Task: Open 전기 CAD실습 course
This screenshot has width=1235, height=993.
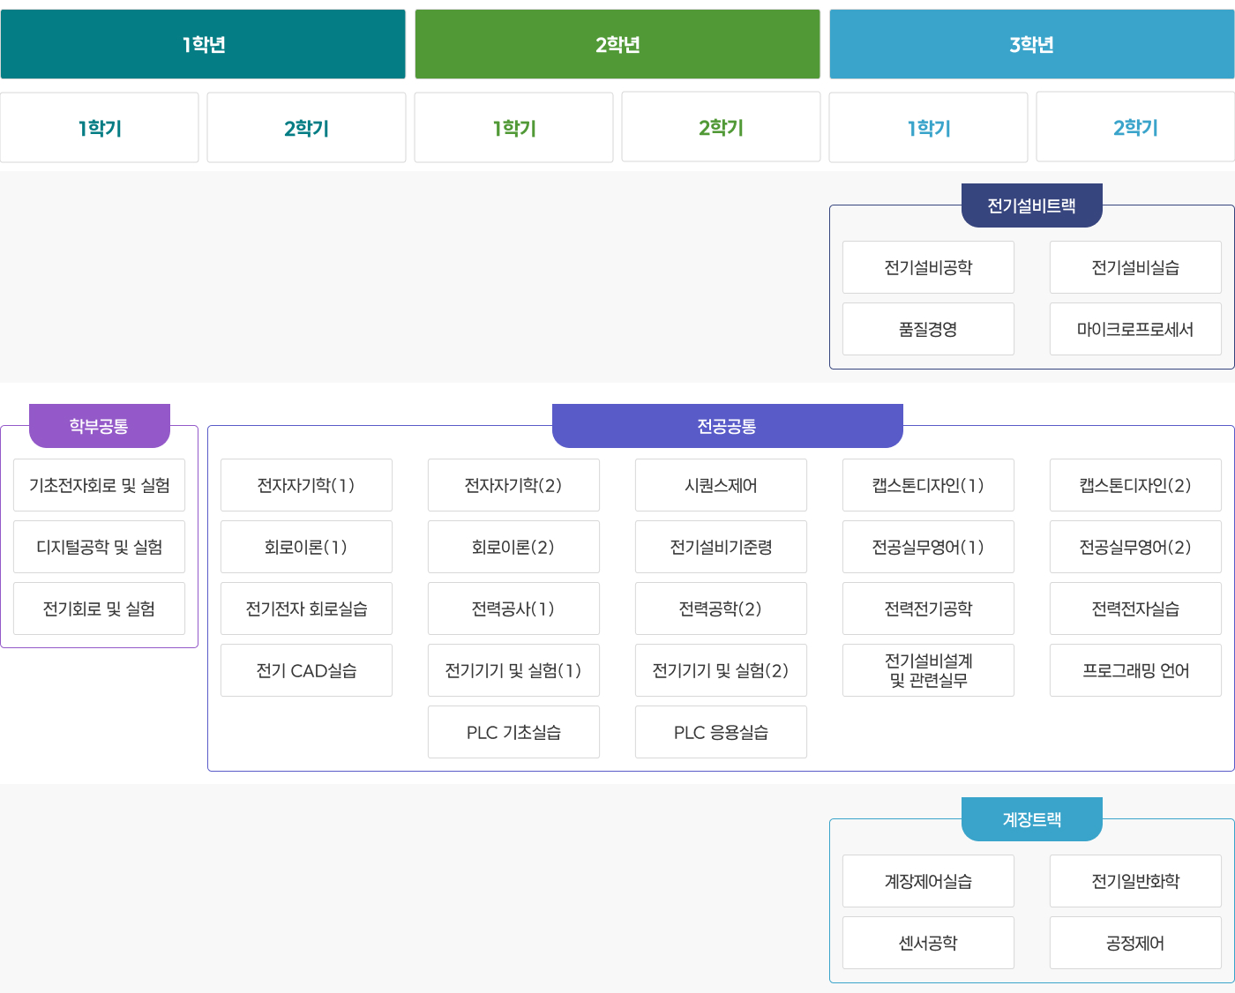Action: [306, 670]
